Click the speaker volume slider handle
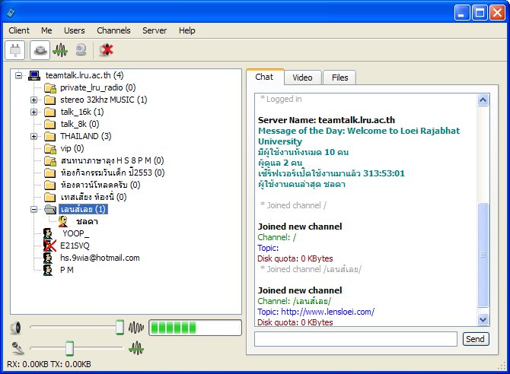The image size is (510, 374). click(120, 328)
